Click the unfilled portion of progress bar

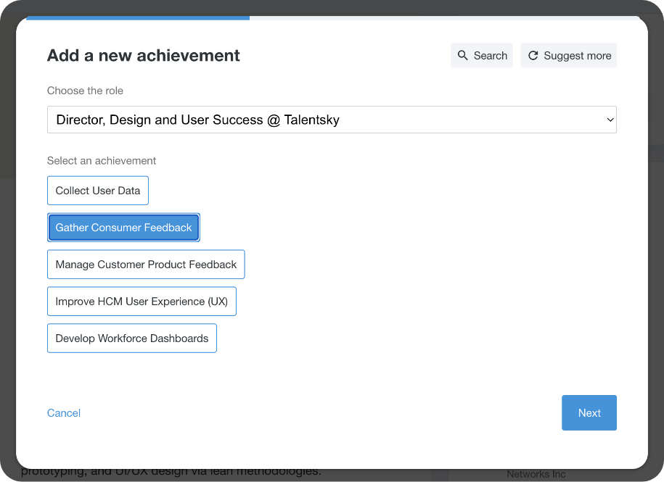point(445,17)
